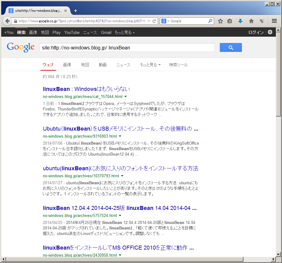This screenshot has width=282, height=263.
Task: Click the horizontal scrollbar right arrow
Action: point(273,259)
